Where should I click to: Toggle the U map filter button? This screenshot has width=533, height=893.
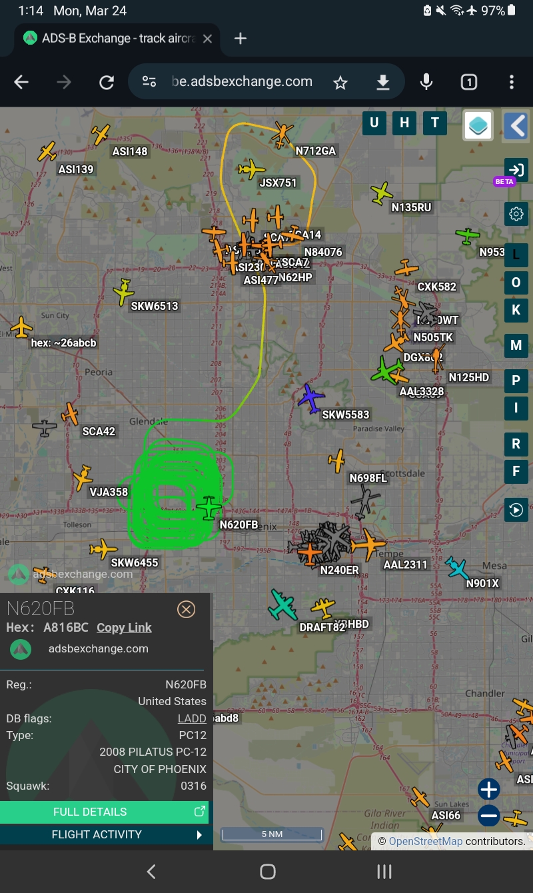tap(374, 123)
